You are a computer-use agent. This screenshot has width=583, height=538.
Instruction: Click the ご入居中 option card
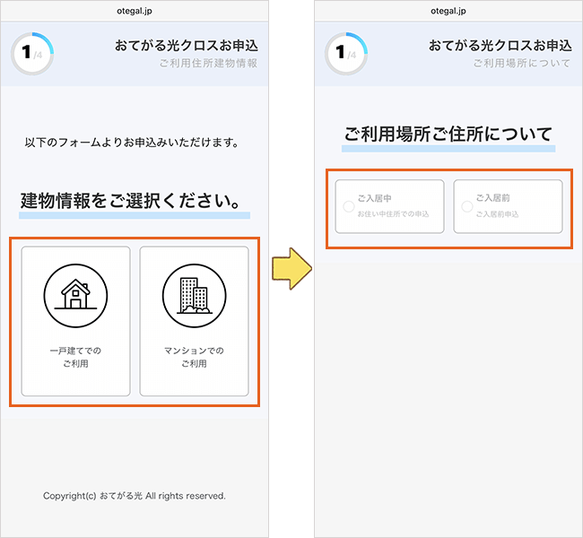389,207
